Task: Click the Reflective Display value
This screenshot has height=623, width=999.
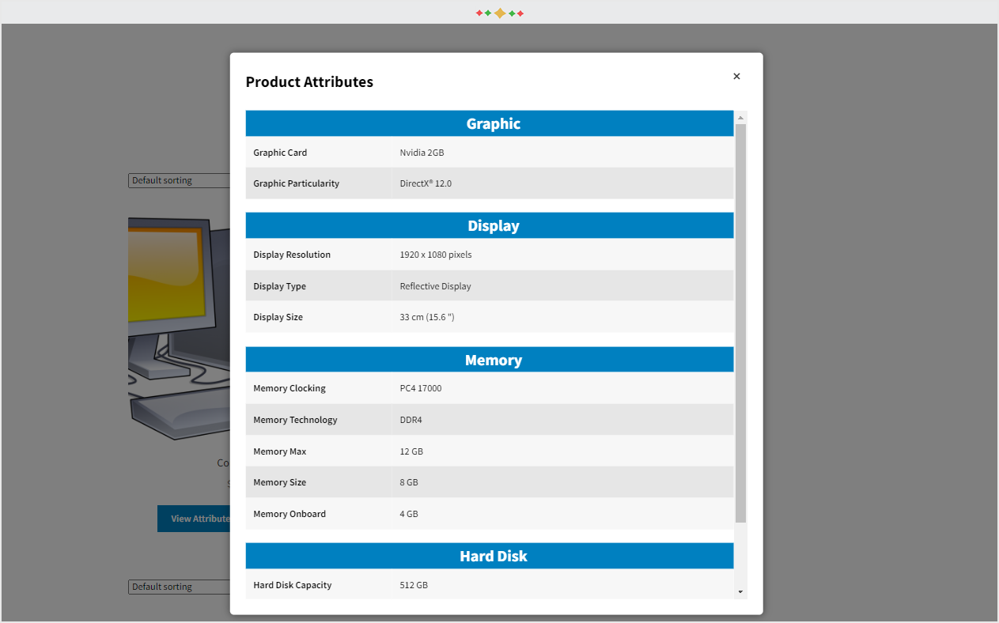Action: [x=434, y=285]
